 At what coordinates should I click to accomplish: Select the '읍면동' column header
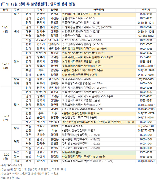click(55, 10)
